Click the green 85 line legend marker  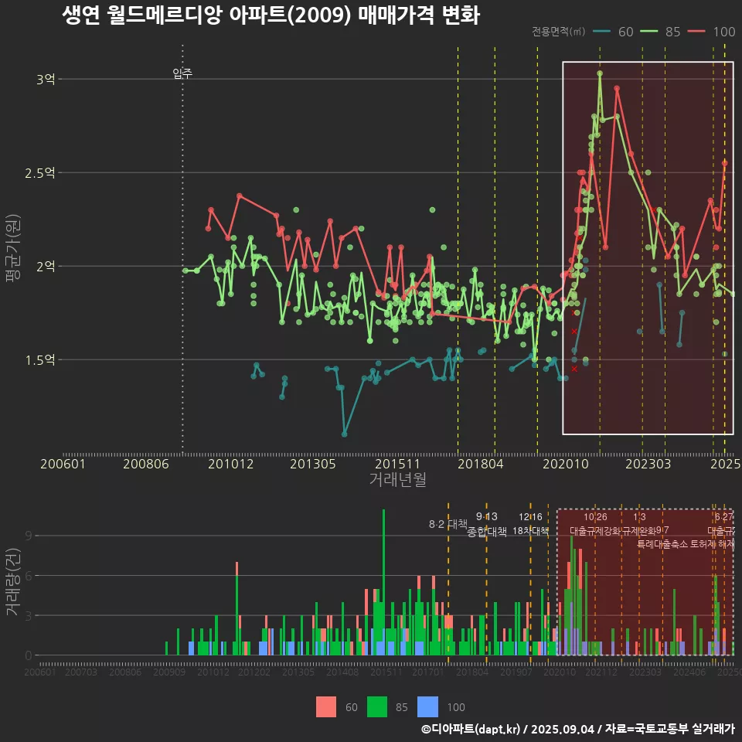(x=649, y=32)
